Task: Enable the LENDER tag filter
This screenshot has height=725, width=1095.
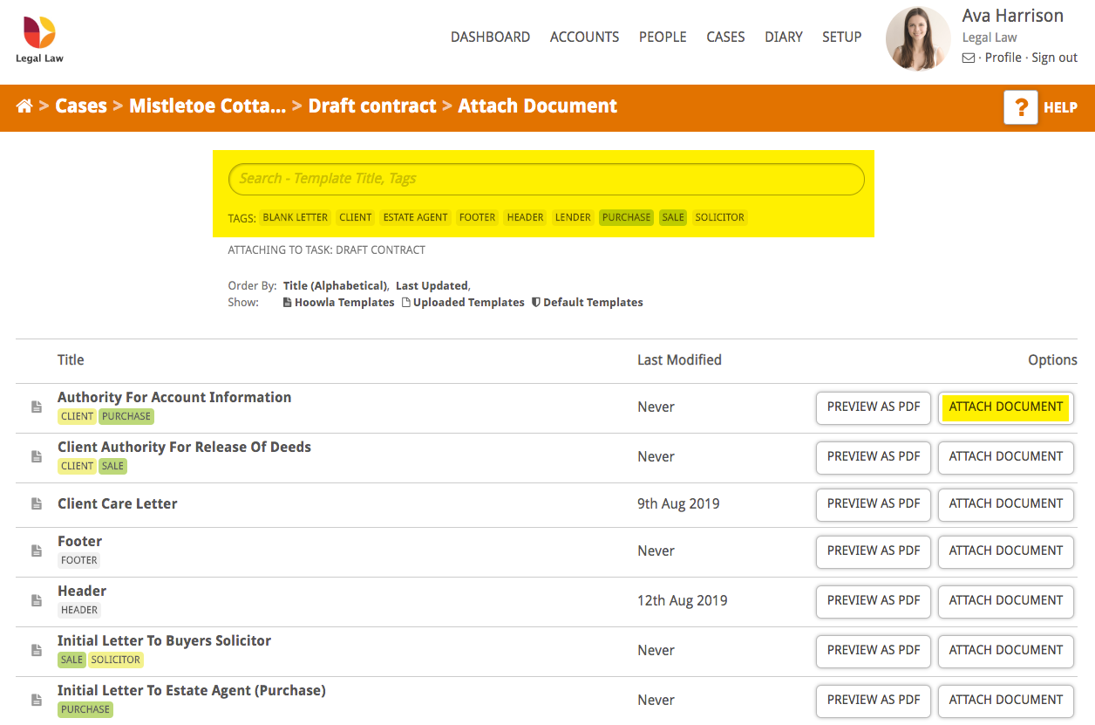Action: pos(573,217)
